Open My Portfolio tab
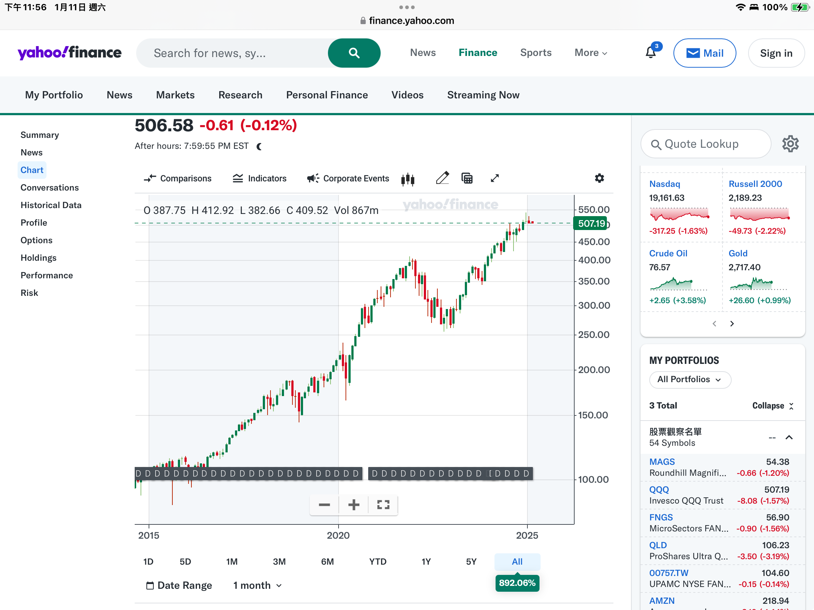814x610 pixels. [54, 95]
